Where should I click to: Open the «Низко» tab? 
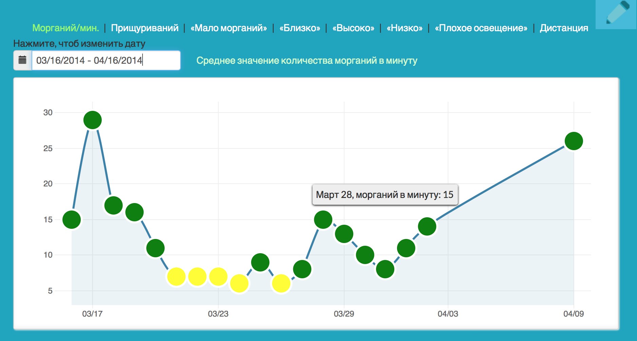coord(404,28)
